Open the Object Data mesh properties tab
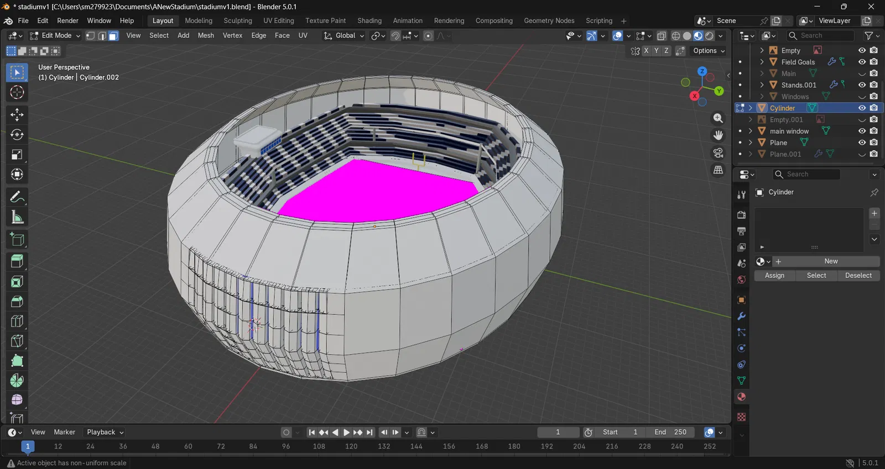885x469 pixels. 741,381
